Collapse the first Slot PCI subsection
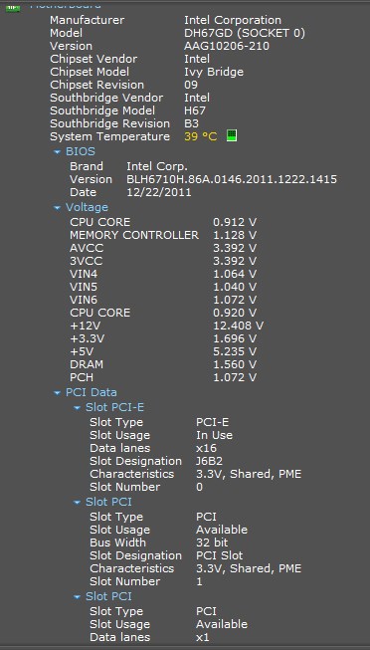This screenshot has height=650, width=370. (x=77, y=503)
